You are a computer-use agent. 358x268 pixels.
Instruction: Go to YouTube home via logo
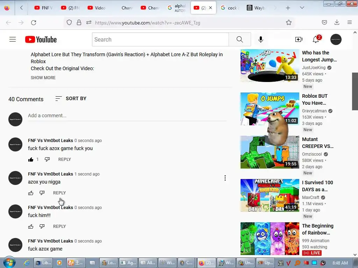click(41, 39)
